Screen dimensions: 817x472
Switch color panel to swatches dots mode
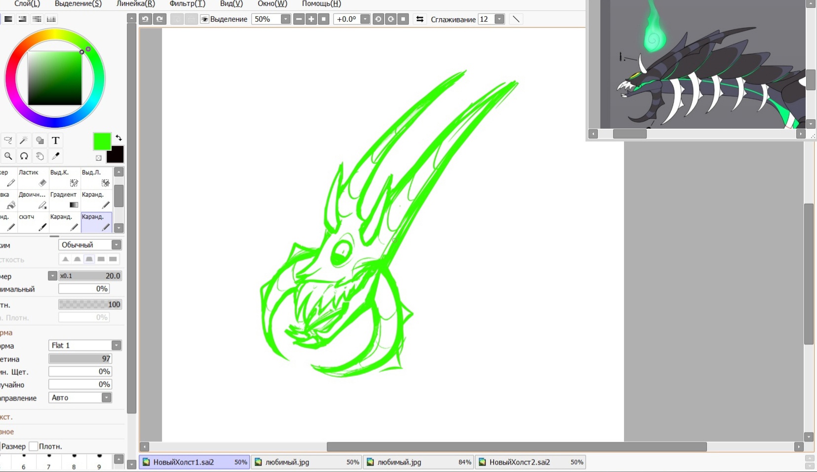[51, 19]
